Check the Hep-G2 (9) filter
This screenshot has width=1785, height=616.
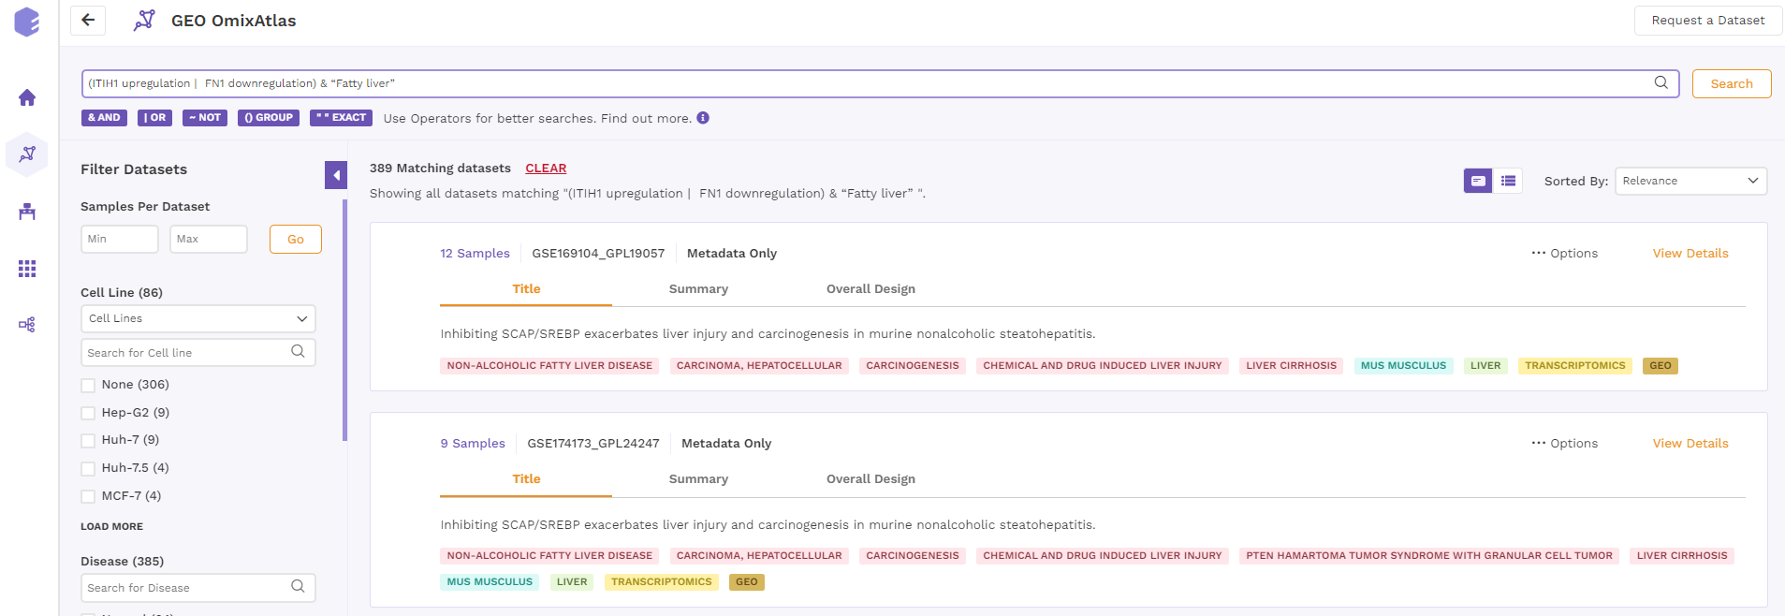(x=88, y=413)
